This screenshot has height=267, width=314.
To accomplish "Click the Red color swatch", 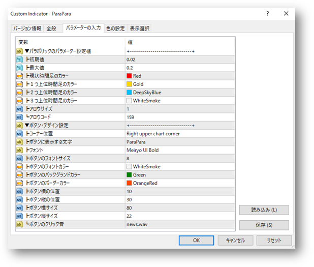I will point(129,76).
